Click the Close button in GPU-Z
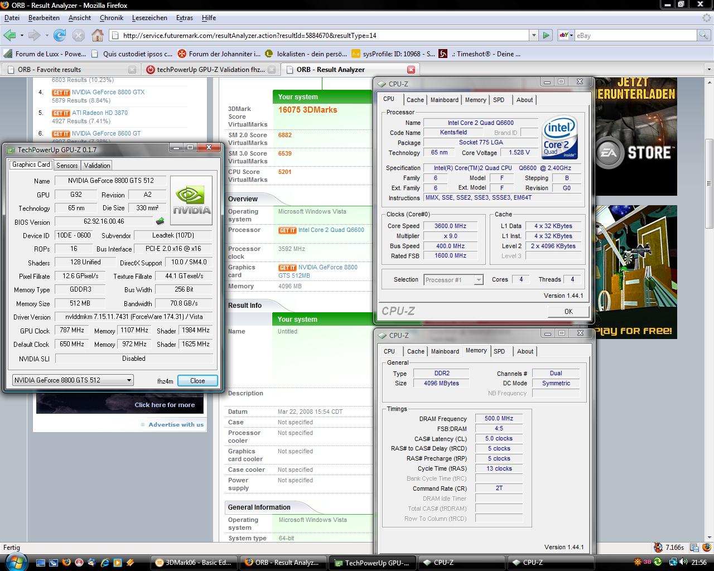714x571 pixels. pyautogui.click(x=197, y=381)
